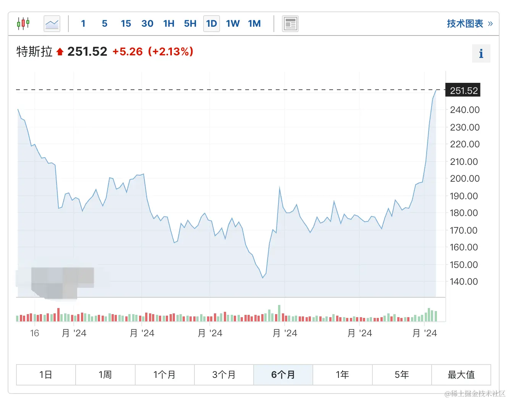Click the current price 251.52 header
Viewport: 508px width, 400px height.
(87, 52)
